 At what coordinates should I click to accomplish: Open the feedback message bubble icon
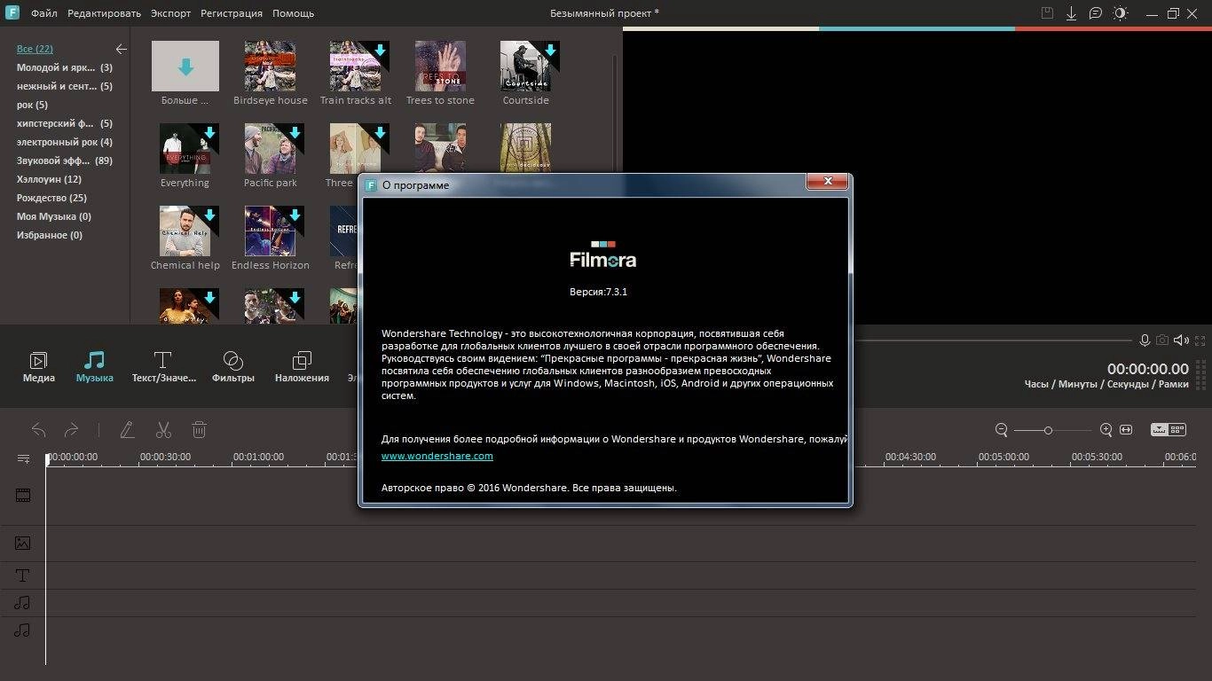pos(1096,13)
